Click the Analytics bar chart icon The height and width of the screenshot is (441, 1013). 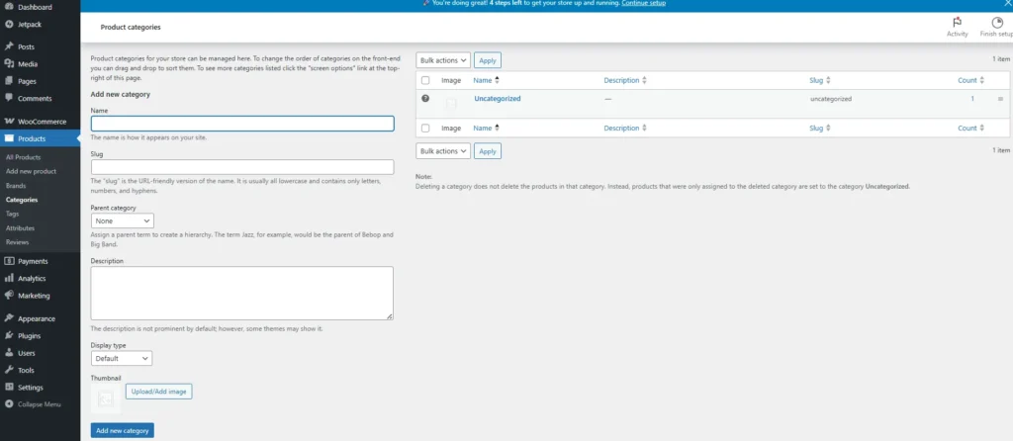coord(9,278)
